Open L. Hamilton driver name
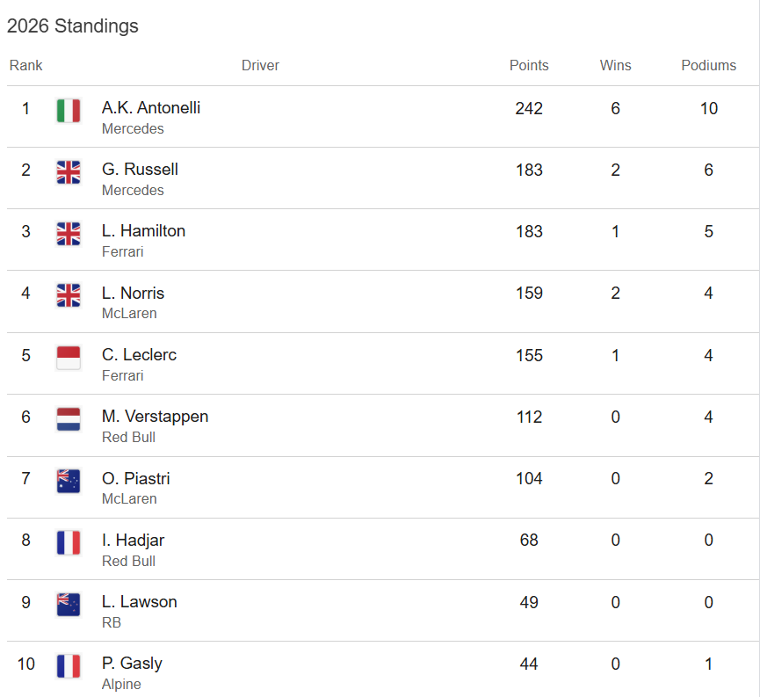Image resolution: width=760 pixels, height=697 pixels. pos(143,231)
